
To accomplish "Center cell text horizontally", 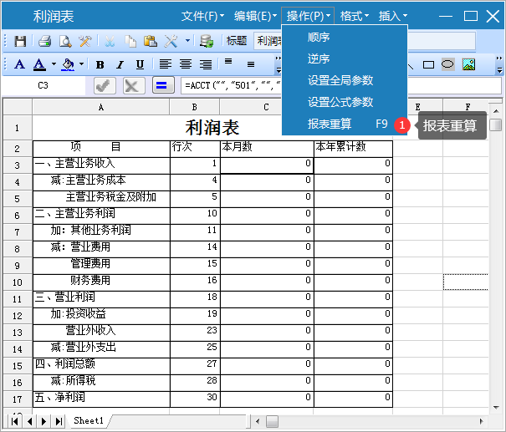I will 186,64.
